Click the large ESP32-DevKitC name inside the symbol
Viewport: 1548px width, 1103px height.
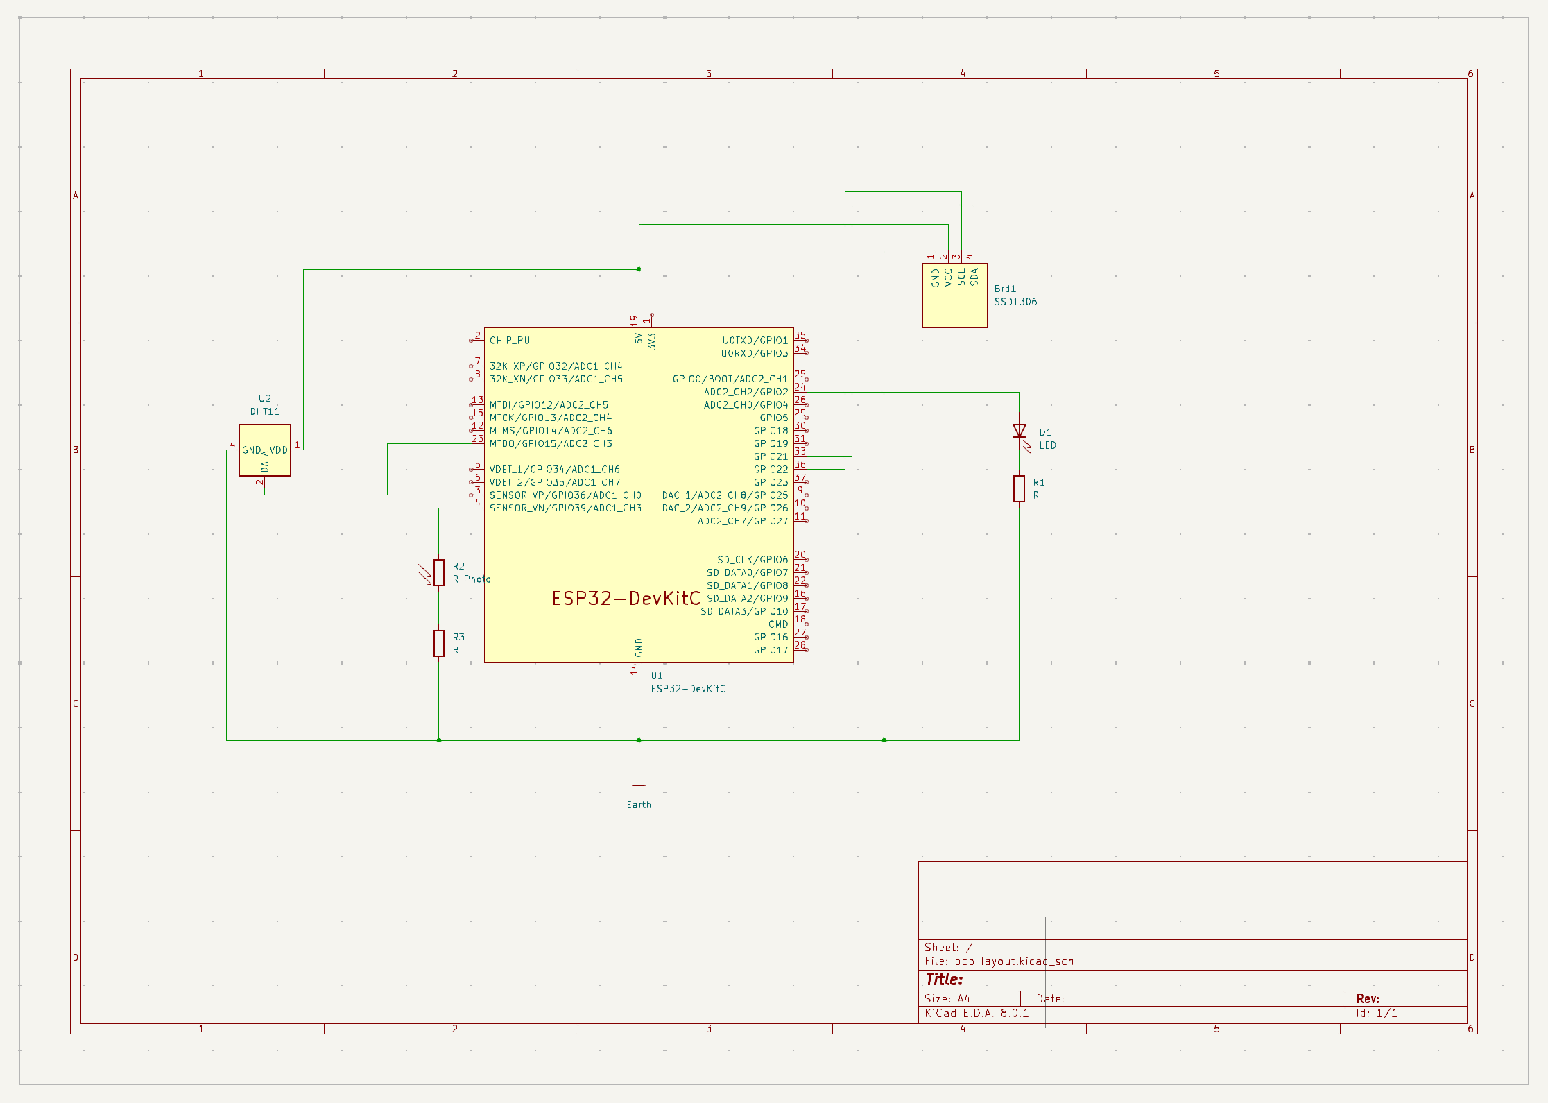point(626,599)
